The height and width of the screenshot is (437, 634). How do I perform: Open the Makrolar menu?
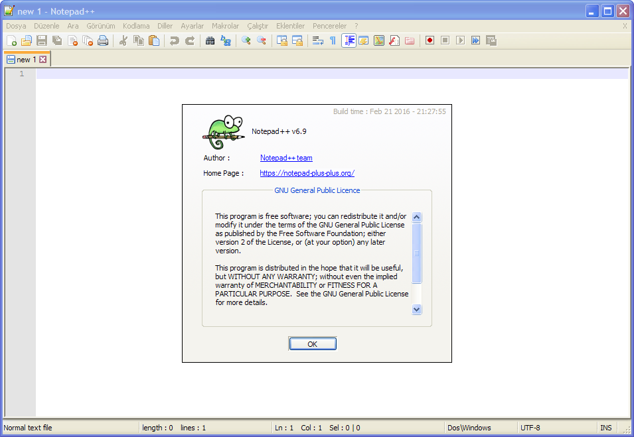point(226,26)
